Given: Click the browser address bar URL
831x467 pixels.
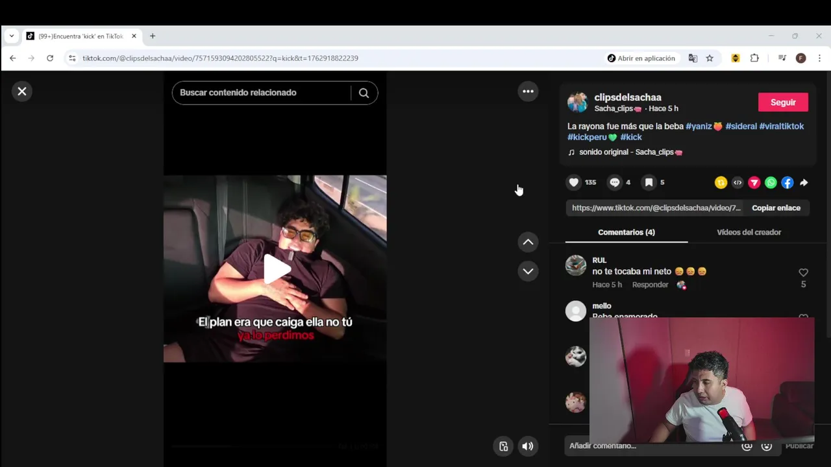Looking at the screenshot, I should [x=220, y=58].
